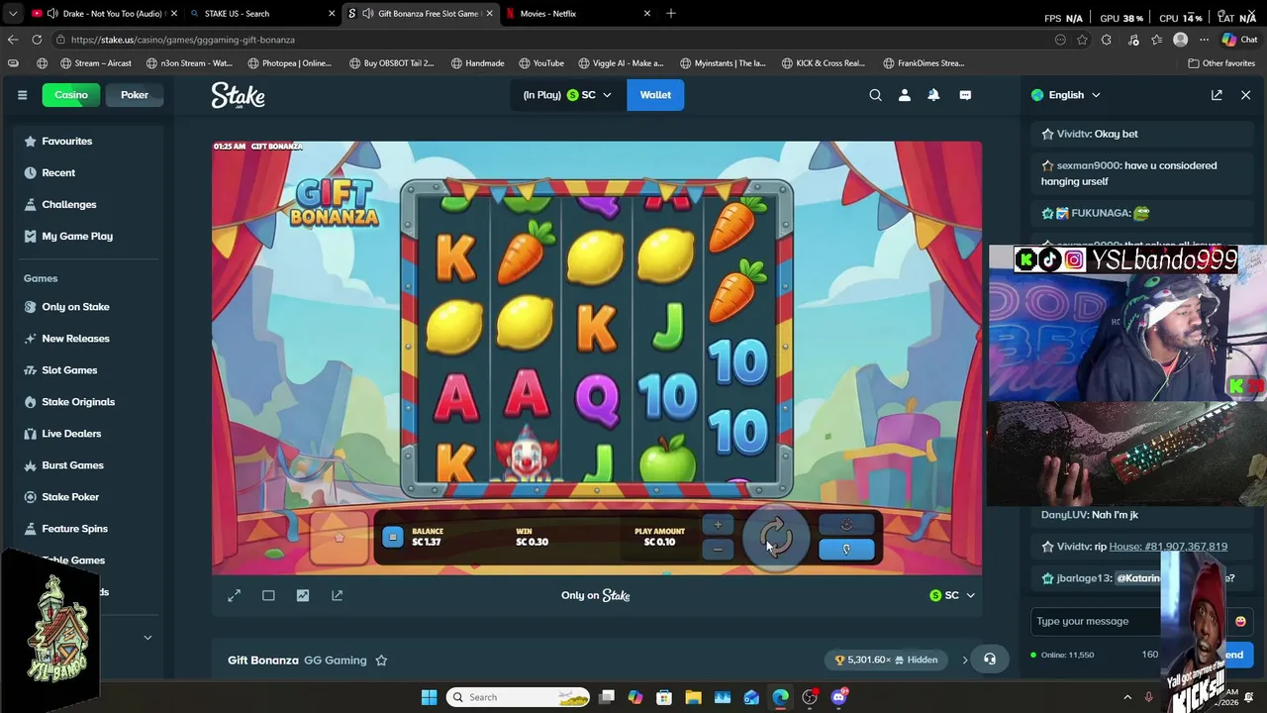Show hidden system tray icons

pyautogui.click(x=1126, y=697)
